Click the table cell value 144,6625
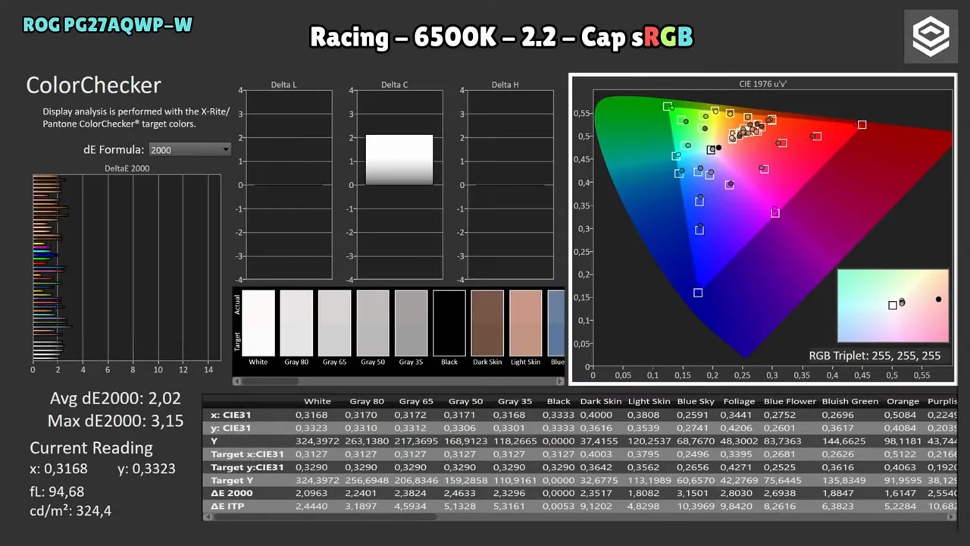The width and height of the screenshot is (970, 546). (x=843, y=441)
